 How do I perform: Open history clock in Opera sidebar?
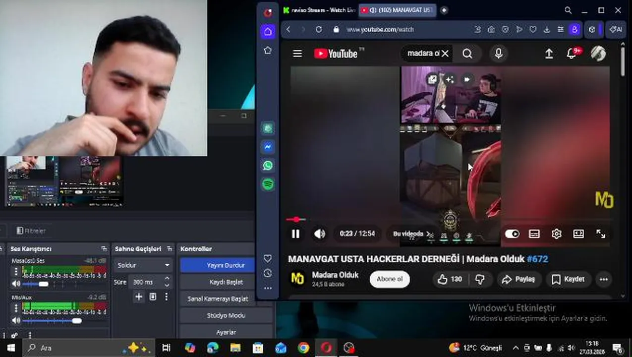tap(268, 273)
